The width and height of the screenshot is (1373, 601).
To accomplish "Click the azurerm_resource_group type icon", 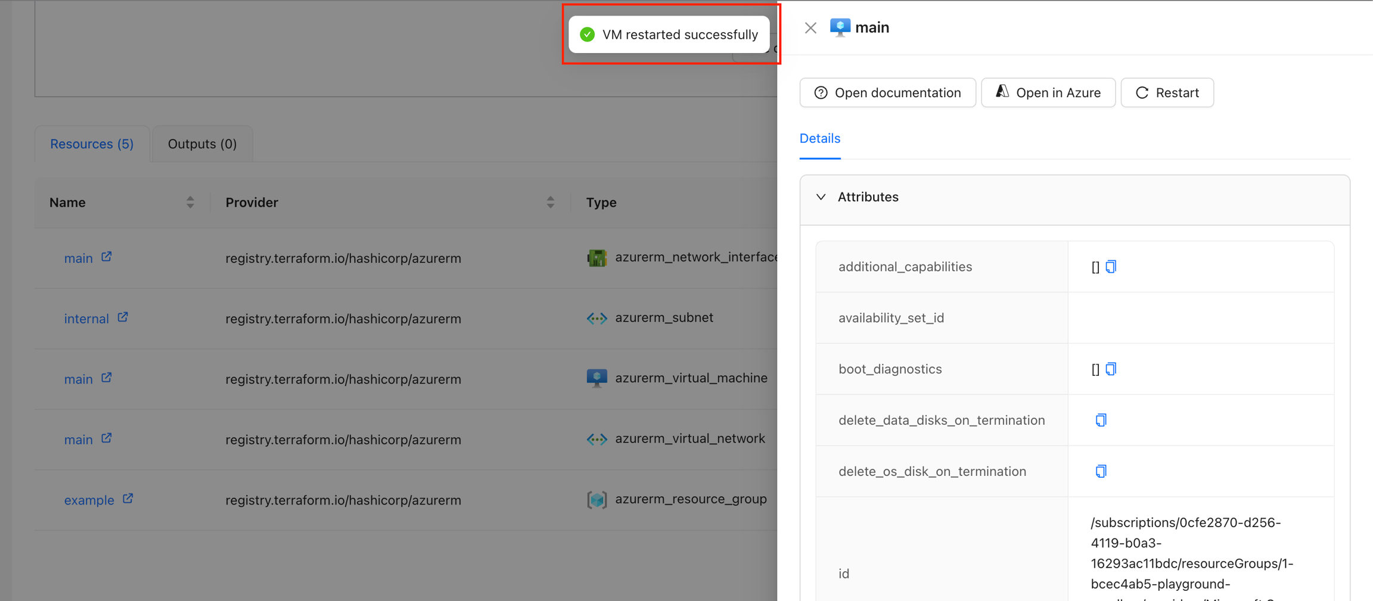I will (597, 500).
